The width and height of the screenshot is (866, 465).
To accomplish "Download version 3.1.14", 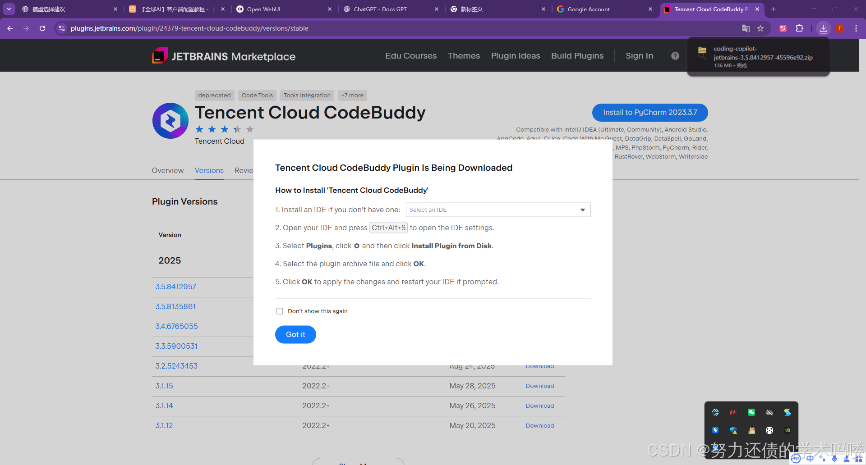I will click(x=540, y=406).
